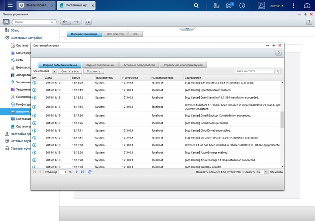Open the main hamburger menu
Viewport: 315px width, 221px height.
pos(10,6)
